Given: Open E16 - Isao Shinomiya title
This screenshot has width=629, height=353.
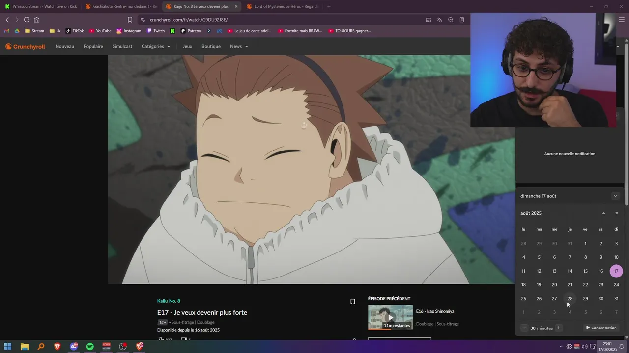Looking at the screenshot, I should [435, 311].
